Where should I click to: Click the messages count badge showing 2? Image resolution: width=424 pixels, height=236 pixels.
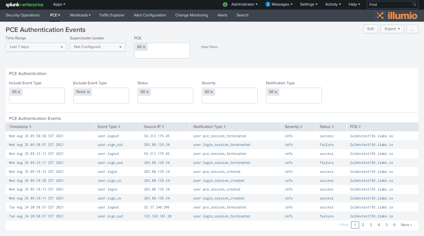268,4
